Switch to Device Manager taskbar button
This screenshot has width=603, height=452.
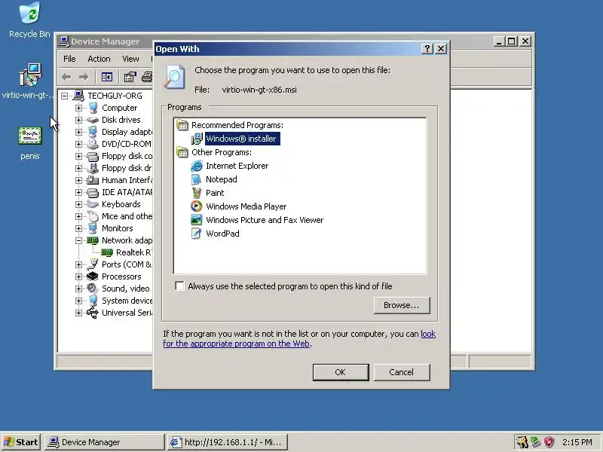coord(104,442)
